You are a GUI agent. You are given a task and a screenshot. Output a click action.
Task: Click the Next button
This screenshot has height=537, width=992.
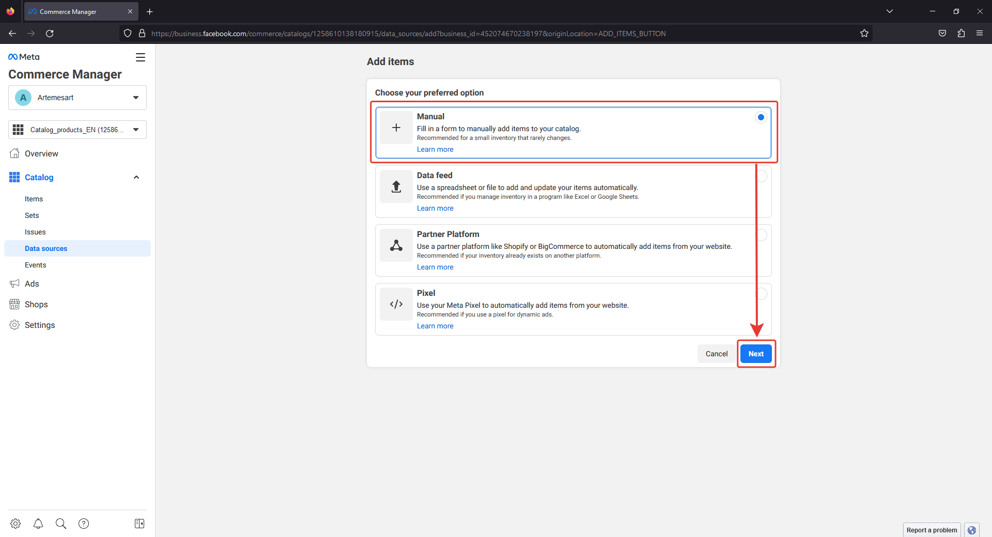click(x=756, y=354)
